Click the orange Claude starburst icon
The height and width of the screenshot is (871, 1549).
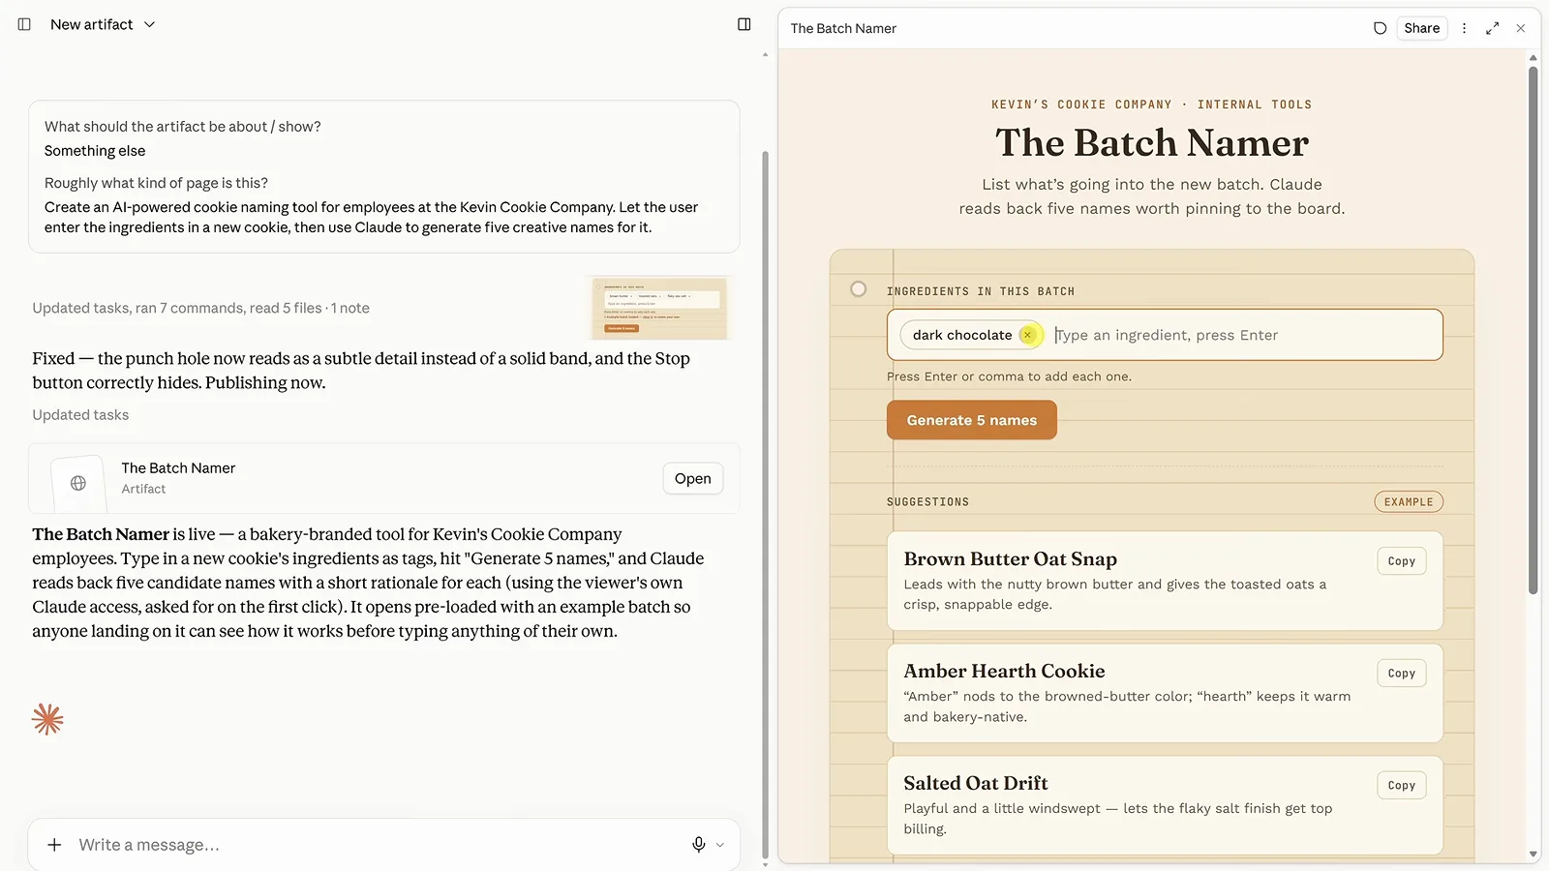(47, 719)
